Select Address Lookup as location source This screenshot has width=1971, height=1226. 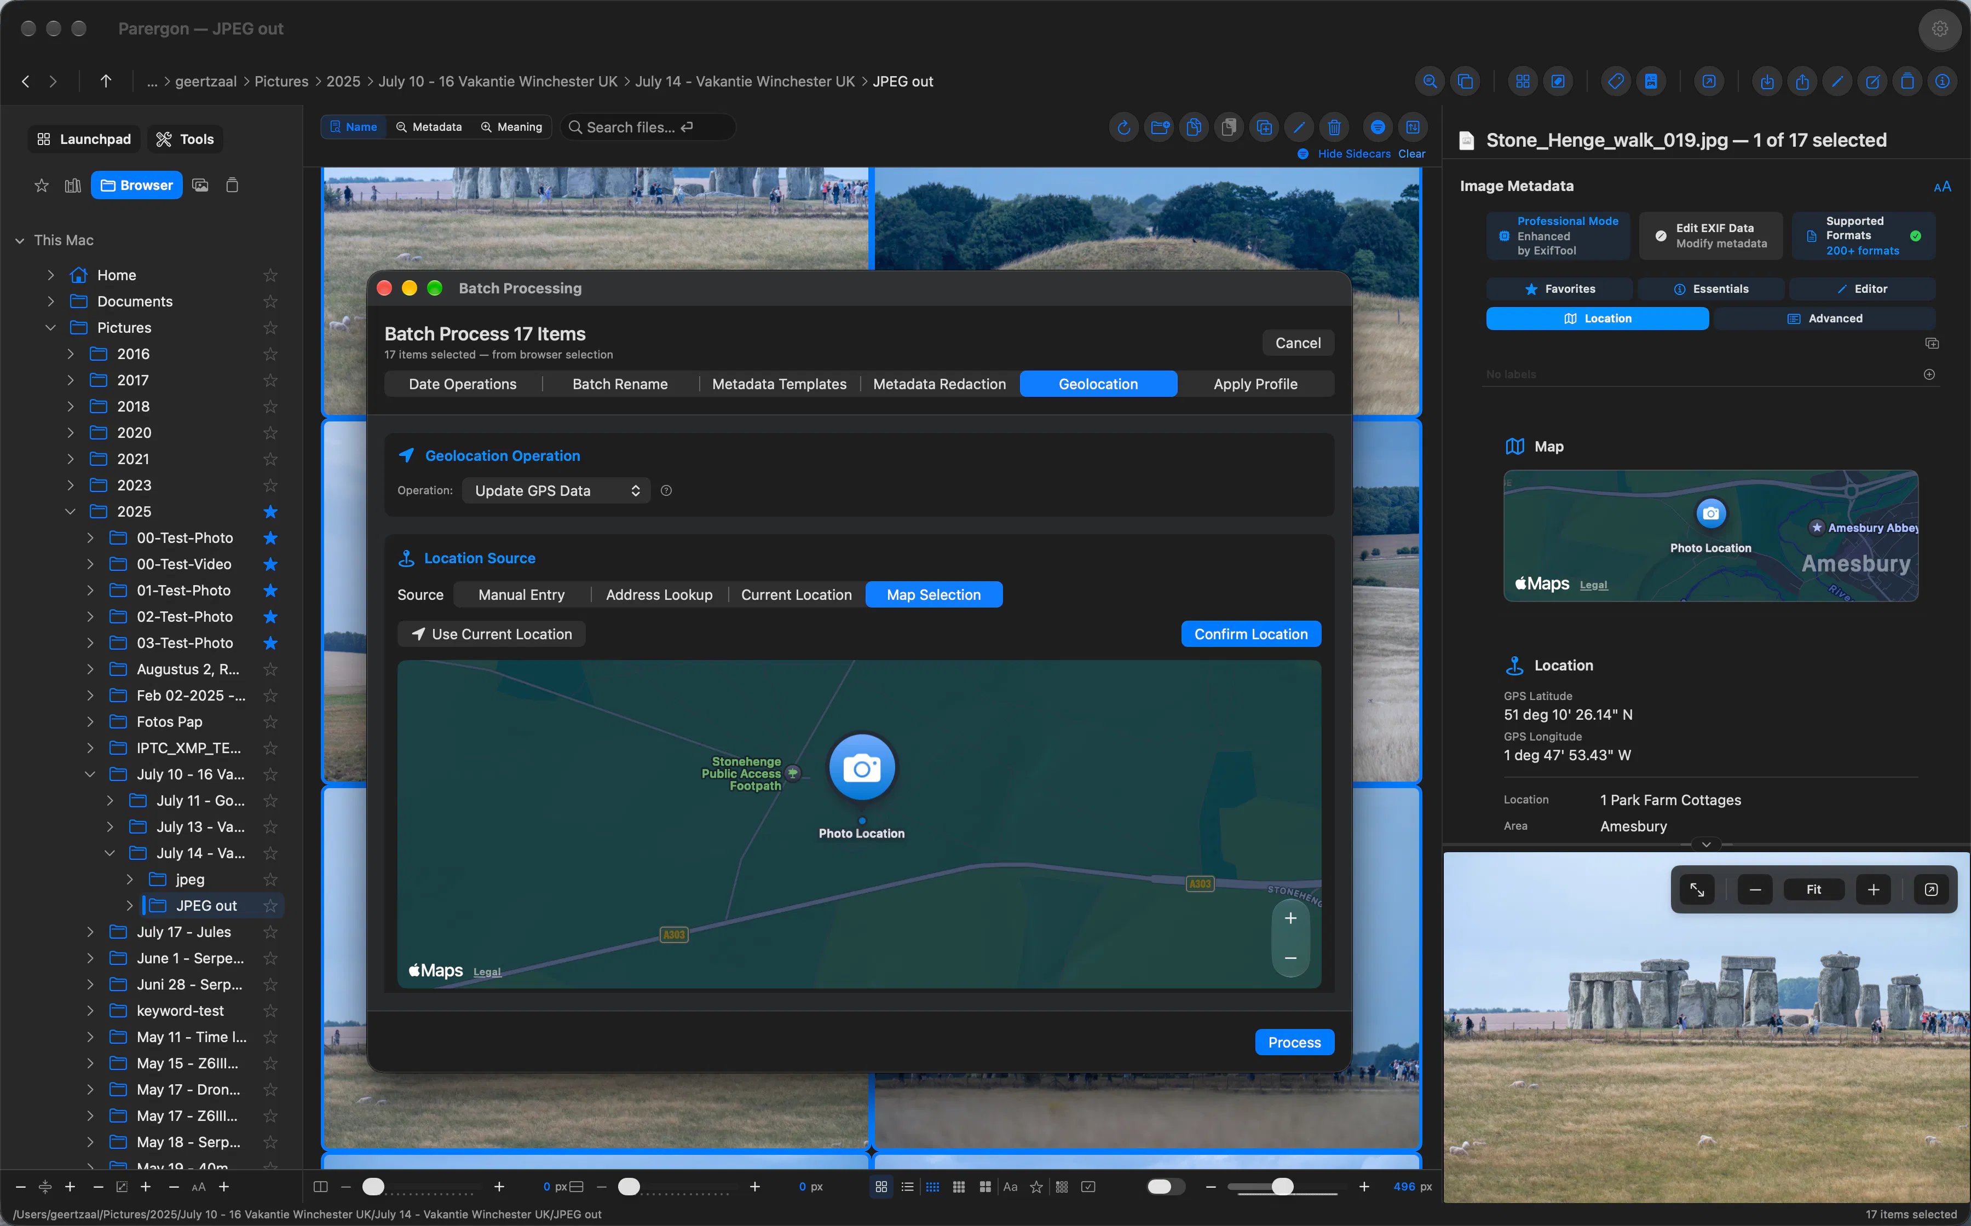pos(659,594)
